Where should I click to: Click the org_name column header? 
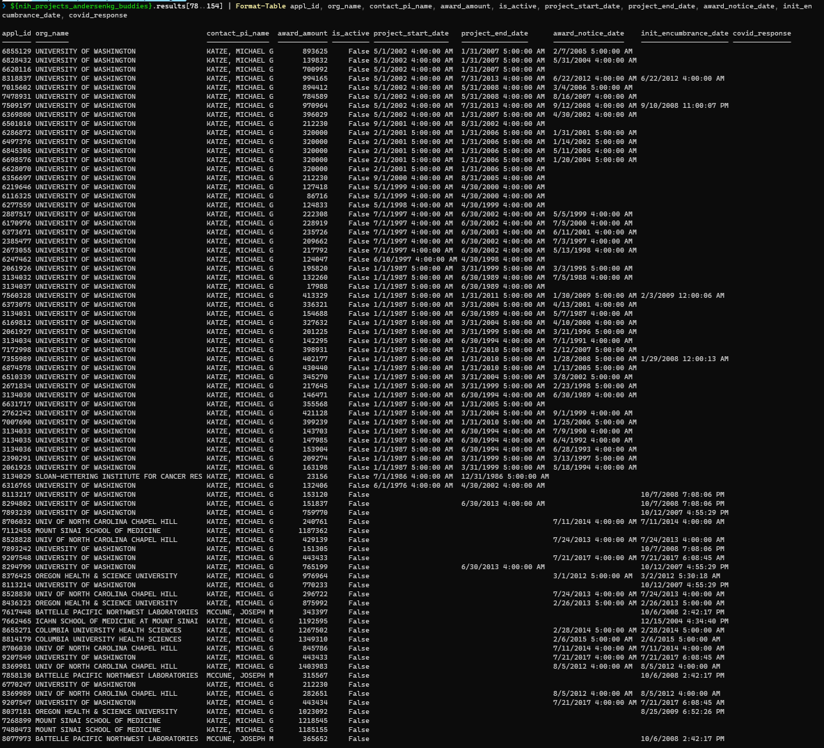click(52, 33)
